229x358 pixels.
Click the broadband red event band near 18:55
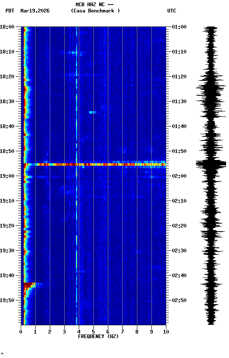pyautogui.click(x=95, y=164)
